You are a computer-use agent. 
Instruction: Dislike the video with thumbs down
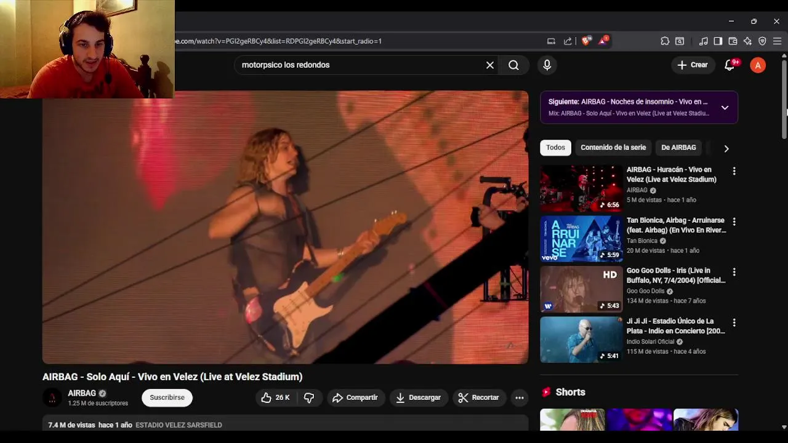pyautogui.click(x=309, y=398)
